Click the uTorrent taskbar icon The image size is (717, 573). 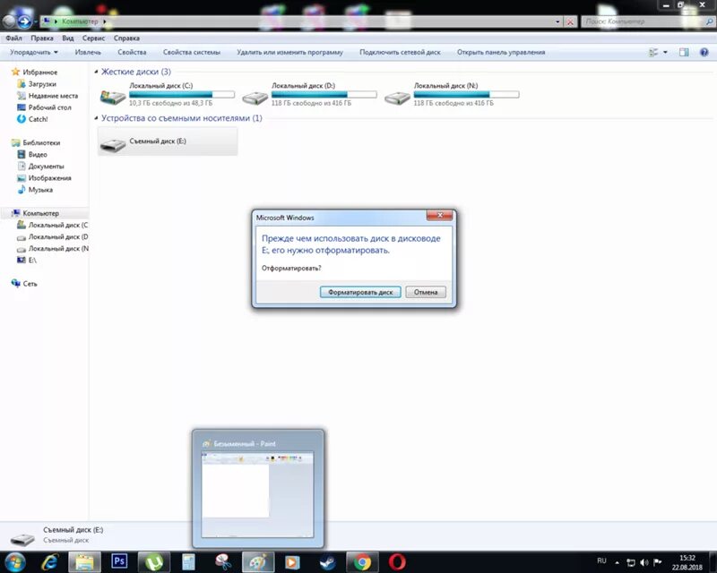154,562
